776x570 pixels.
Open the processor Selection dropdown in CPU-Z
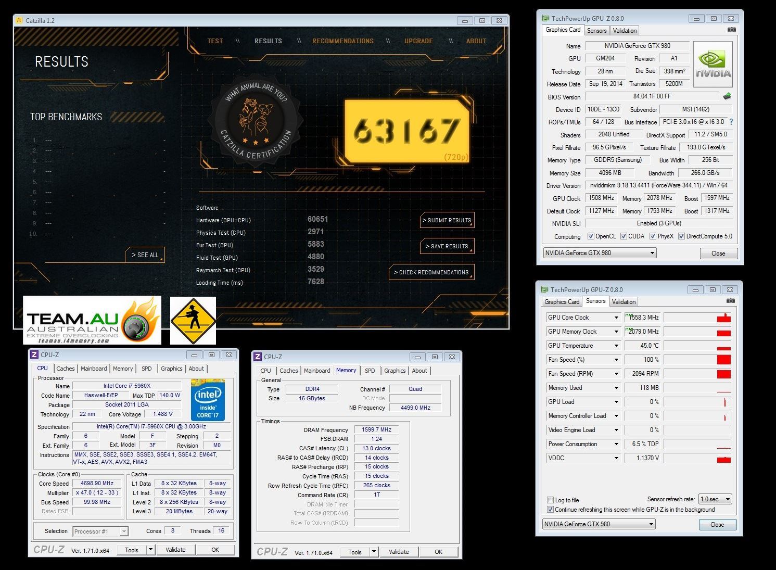[100, 531]
